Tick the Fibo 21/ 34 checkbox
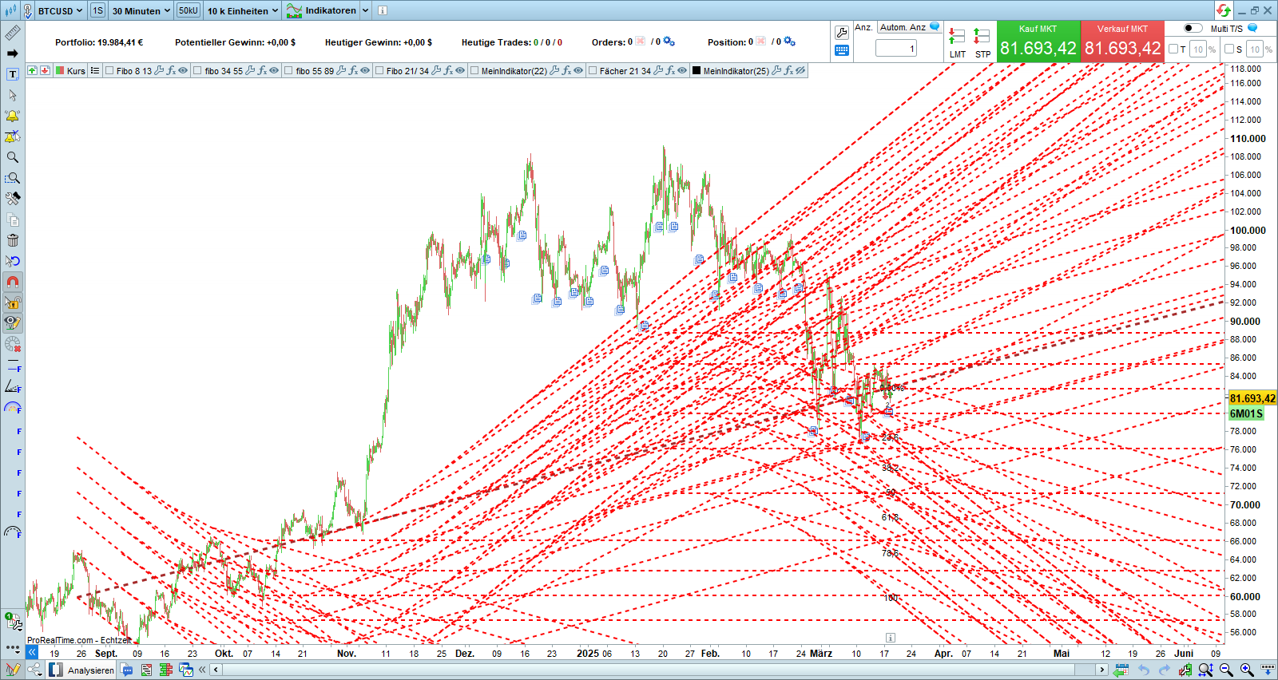 (x=379, y=71)
